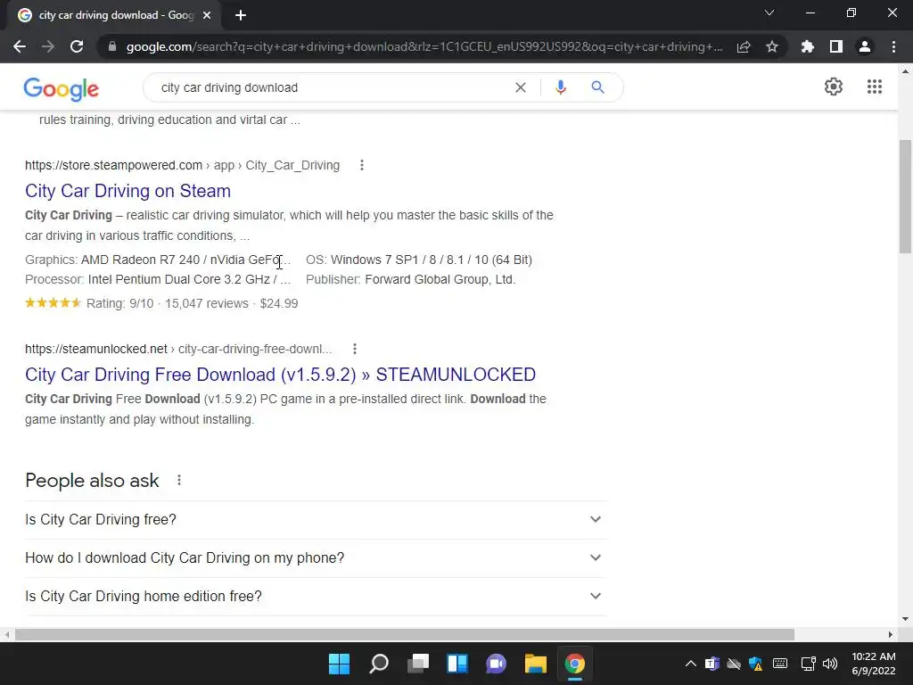This screenshot has height=685, width=913.
Task: Click the scroll down arrow at bottom right
Action: tap(905, 619)
